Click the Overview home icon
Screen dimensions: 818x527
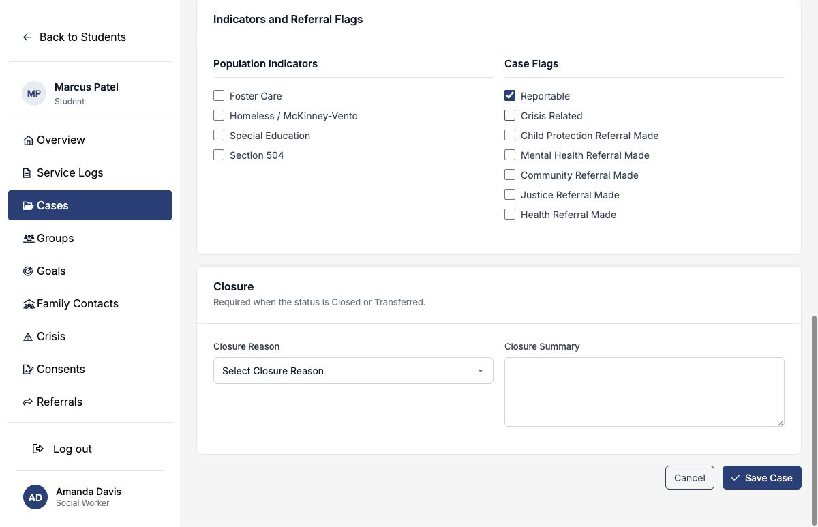28,140
